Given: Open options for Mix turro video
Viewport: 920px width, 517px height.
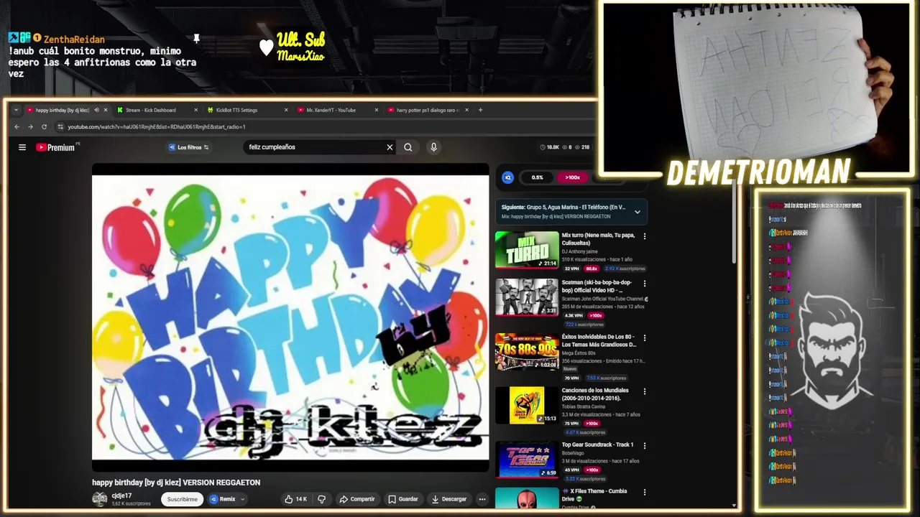Looking at the screenshot, I should (645, 236).
